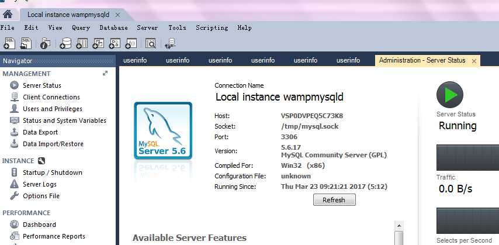Click the Data Export icon
Screen dimensions: 499x245
[x=15, y=132]
